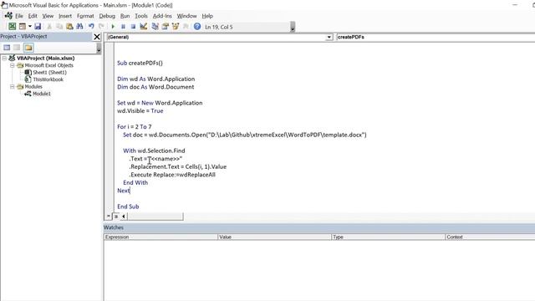This screenshot has height=301, width=535.
Task: Open the Help menu
Action: tap(207, 16)
